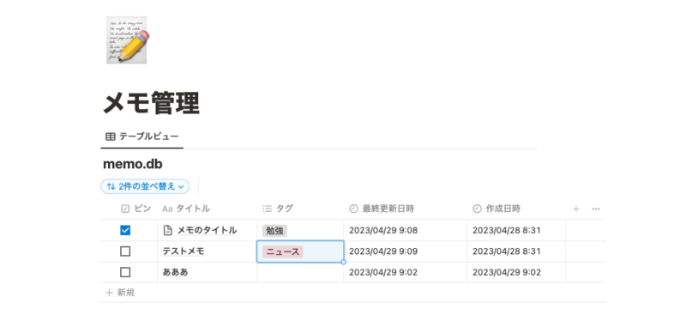The height and width of the screenshot is (321, 686).
Task: Check the pin for あああ row
Action: tap(125, 272)
